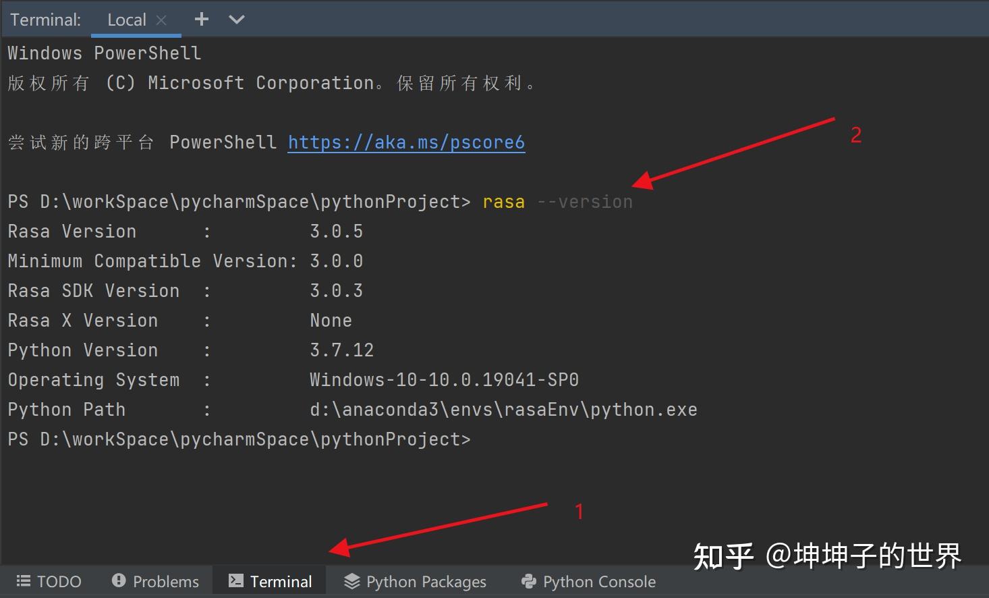Click the Minimum Compatible Version value 3.0.0
The height and width of the screenshot is (598, 989).
click(336, 261)
